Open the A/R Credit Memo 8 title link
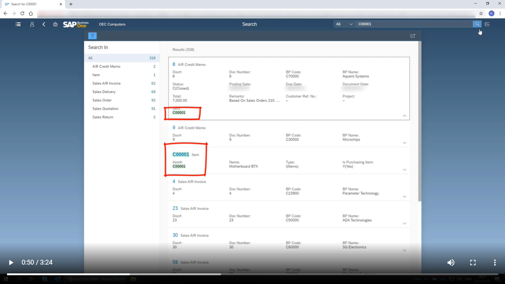The height and width of the screenshot is (284, 505). pyautogui.click(x=174, y=64)
